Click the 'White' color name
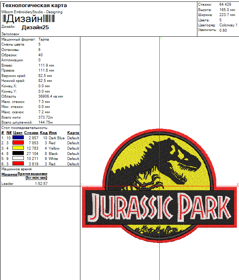This screenshot has width=239, height=280. click(x=53, y=159)
